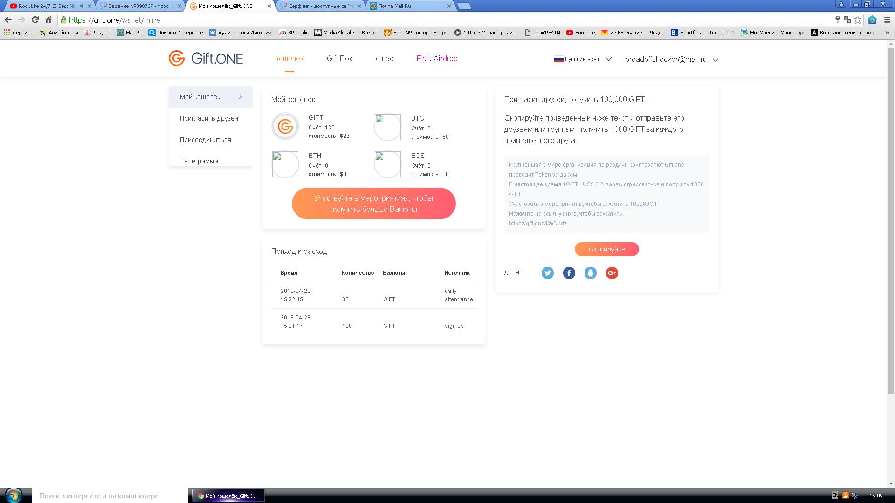This screenshot has height=503, width=895.
Task: Open the Gift Box menu item
Action: click(339, 59)
